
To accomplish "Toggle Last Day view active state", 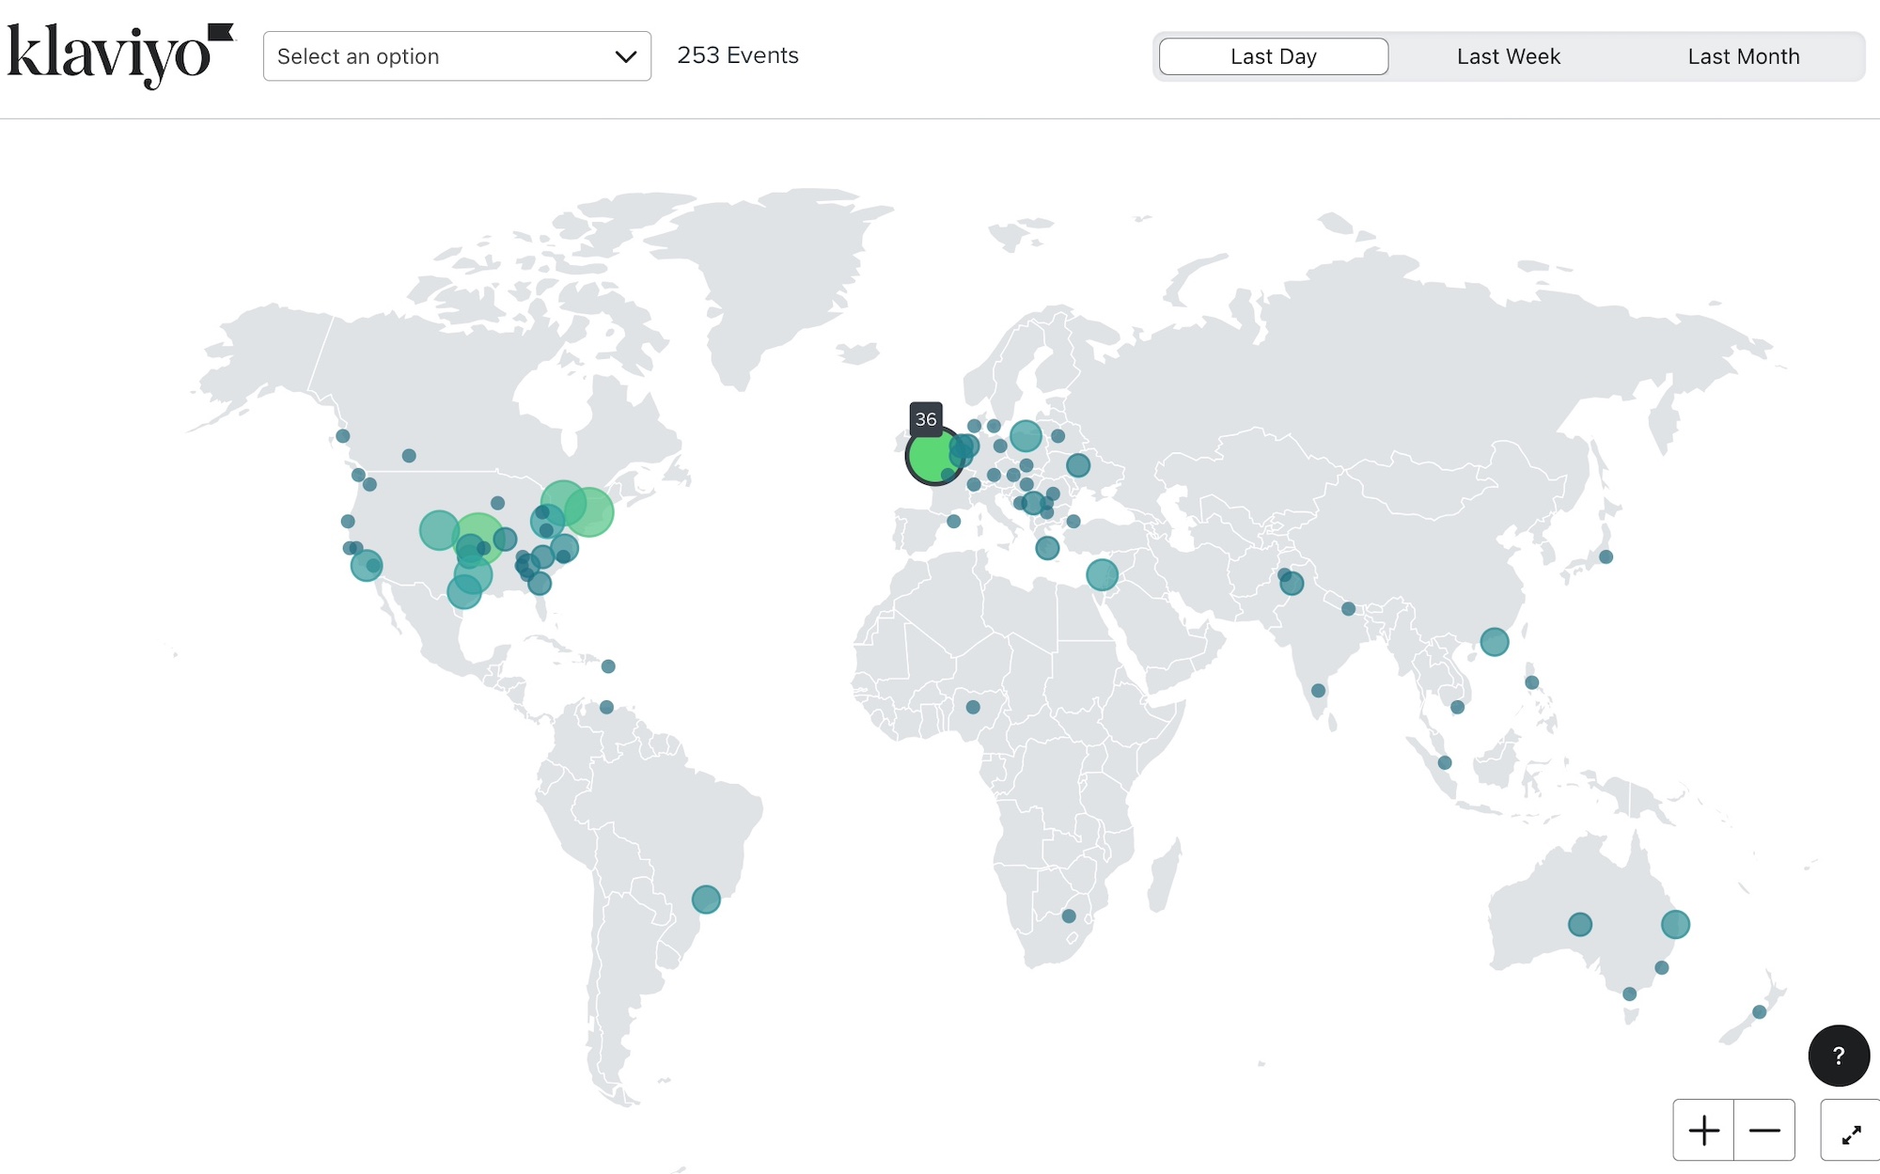I will 1274,55.
